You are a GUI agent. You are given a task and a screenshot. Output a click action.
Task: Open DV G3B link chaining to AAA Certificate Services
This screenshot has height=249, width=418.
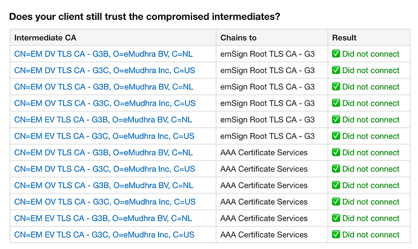point(104,153)
